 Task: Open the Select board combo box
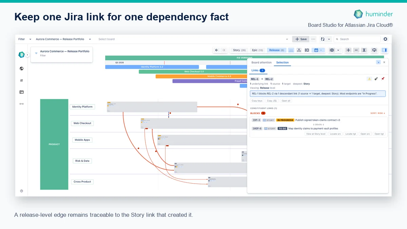193,39
